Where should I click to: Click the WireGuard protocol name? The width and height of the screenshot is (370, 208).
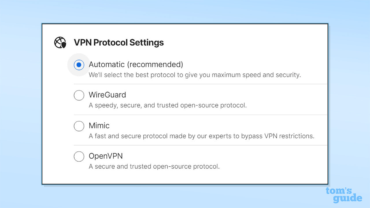coord(107,95)
